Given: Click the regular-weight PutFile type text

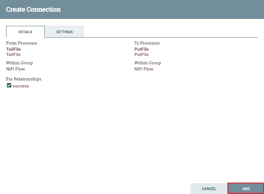Looking at the screenshot, I should 141,55.
